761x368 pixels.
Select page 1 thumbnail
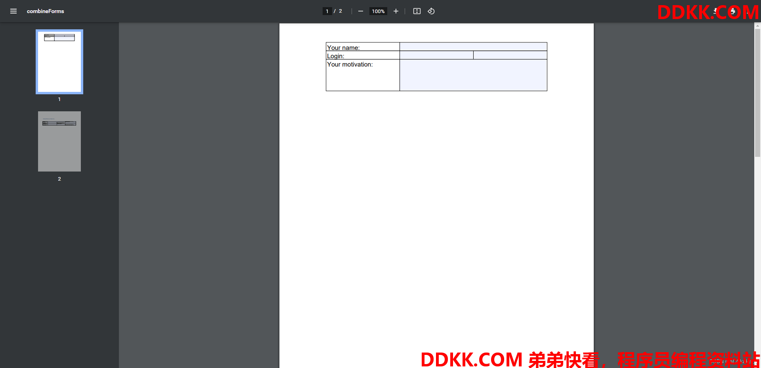click(59, 62)
